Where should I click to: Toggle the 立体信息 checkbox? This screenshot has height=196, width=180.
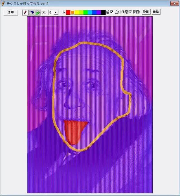click(x=112, y=12)
